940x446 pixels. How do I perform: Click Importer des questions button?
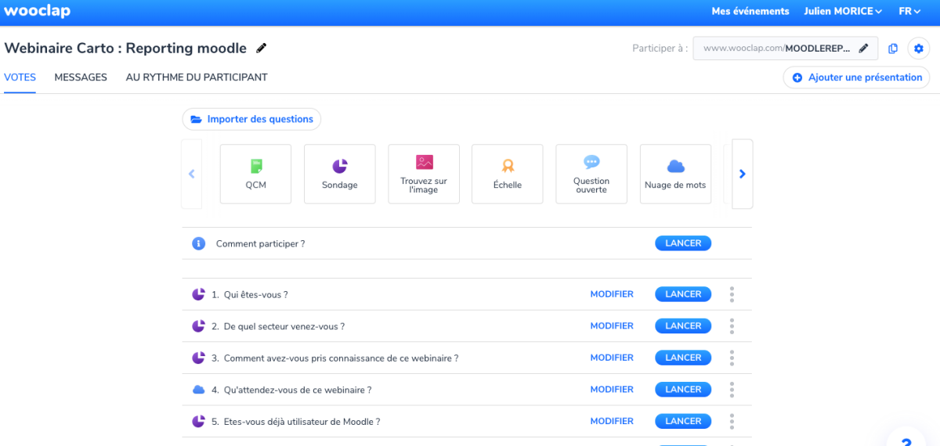click(251, 119)
